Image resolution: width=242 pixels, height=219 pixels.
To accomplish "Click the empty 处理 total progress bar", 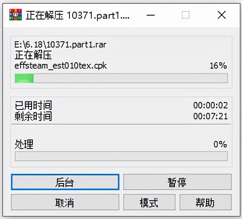I will click(x=121, y=156).
